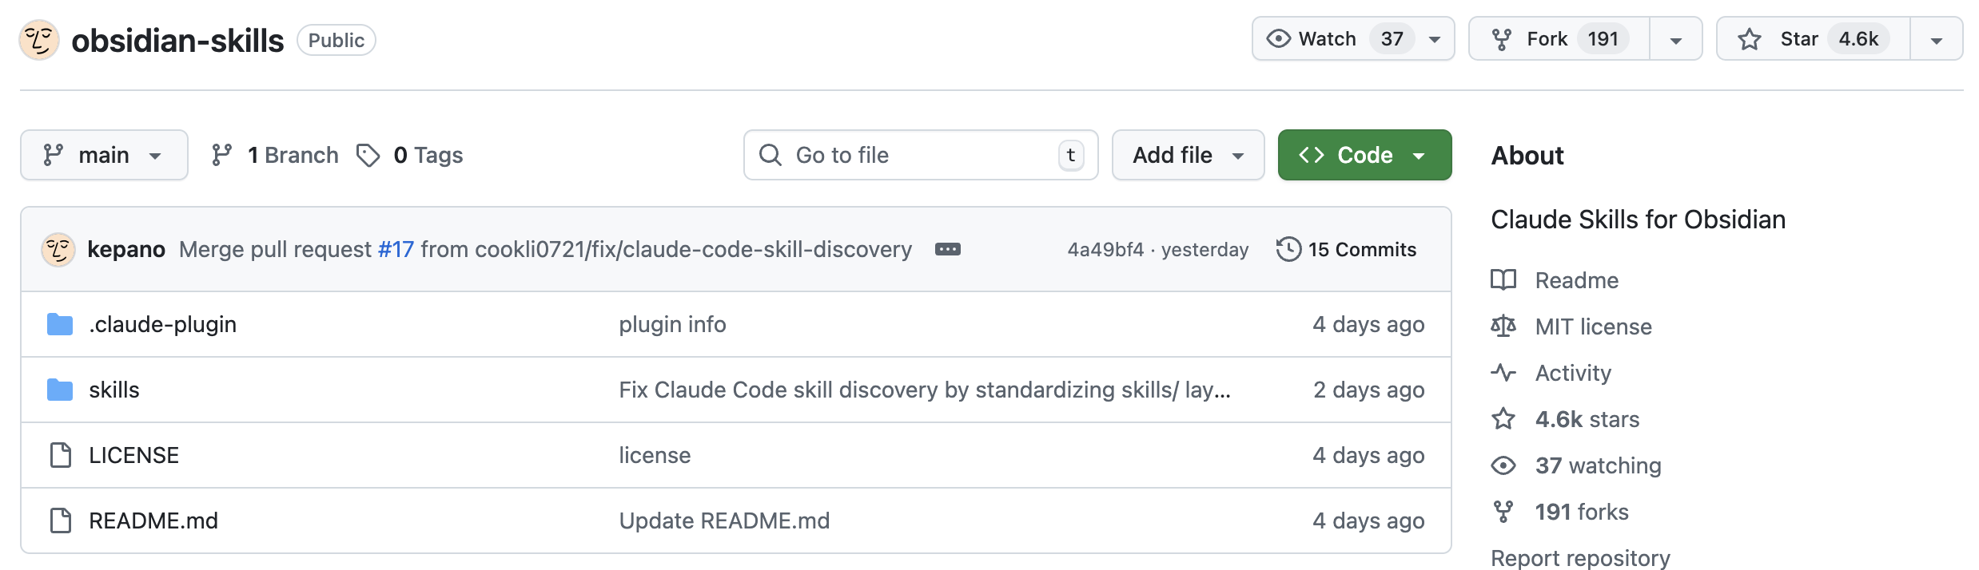Viewport: 1979px width, 570px height.
Task: Expand the commit message ellipsis button
Action: [947, 249]
